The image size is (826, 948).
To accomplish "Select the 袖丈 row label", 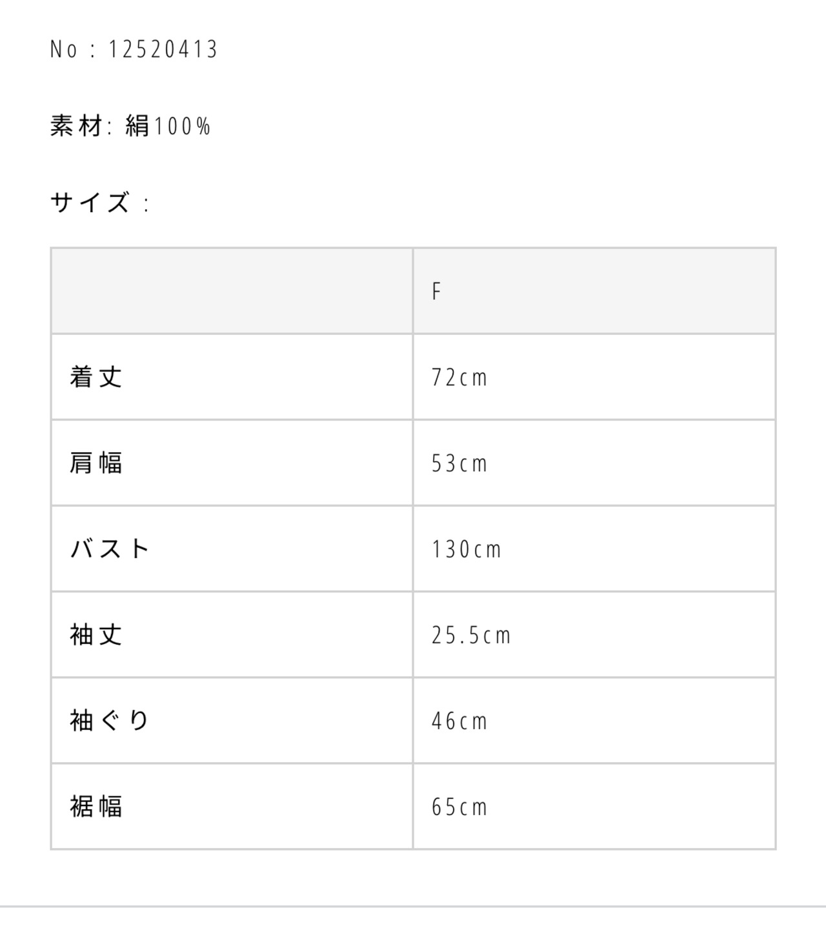I will [96, 635].
